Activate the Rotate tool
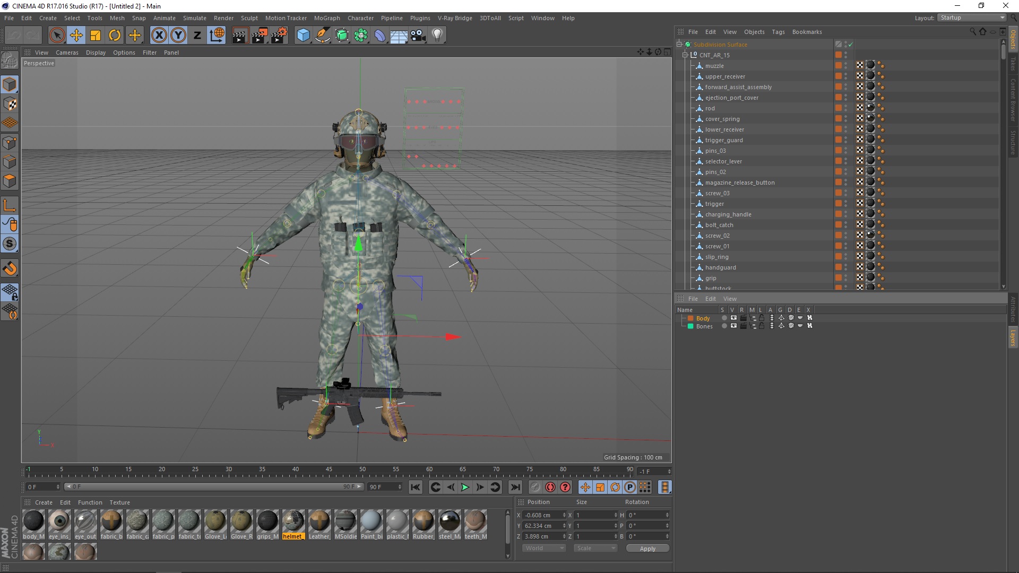The height and width of the screenshot is (573, 1019). click(115, 36)
